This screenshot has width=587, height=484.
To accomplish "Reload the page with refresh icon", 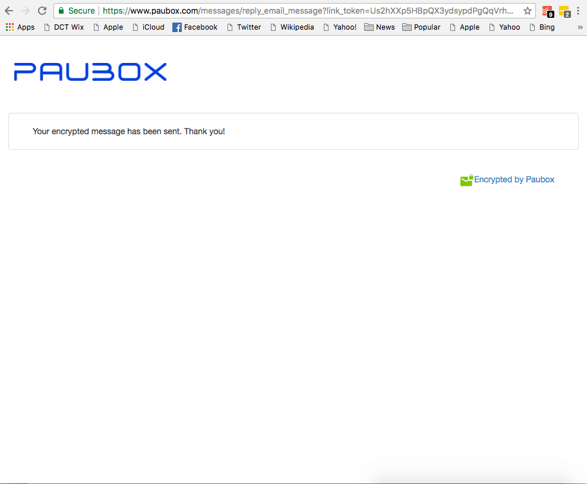I will pyautogui.click(x=42, y=11).
